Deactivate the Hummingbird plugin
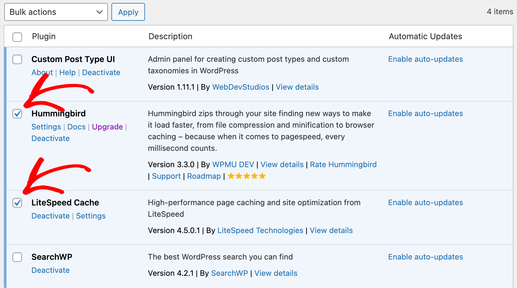The width and height of the screenshot is (517, 288). pos(51,138)
